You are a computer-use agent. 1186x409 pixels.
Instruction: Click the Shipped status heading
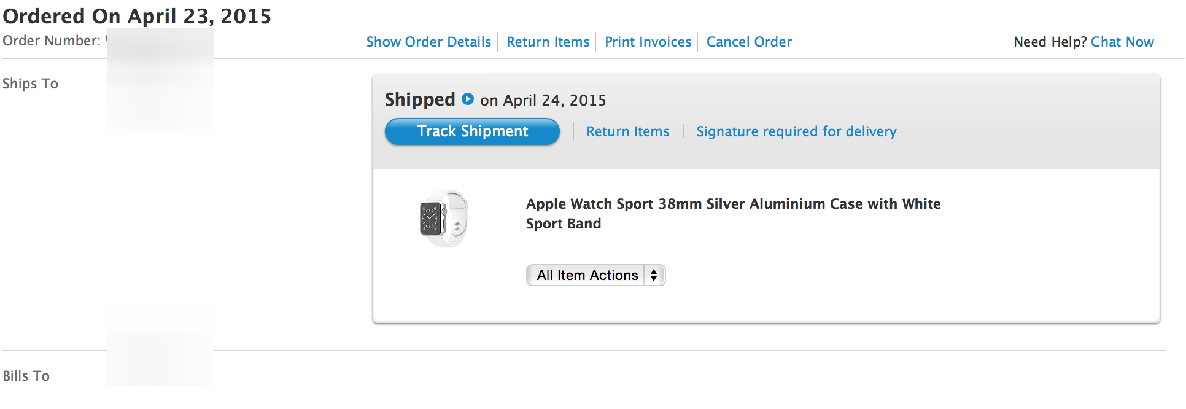coord(420,99)
